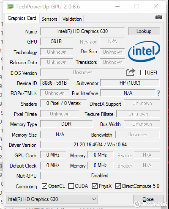Click the Multi-GPU field showing Disabled
Screen dimensions: 169x209
click(100, 175)
